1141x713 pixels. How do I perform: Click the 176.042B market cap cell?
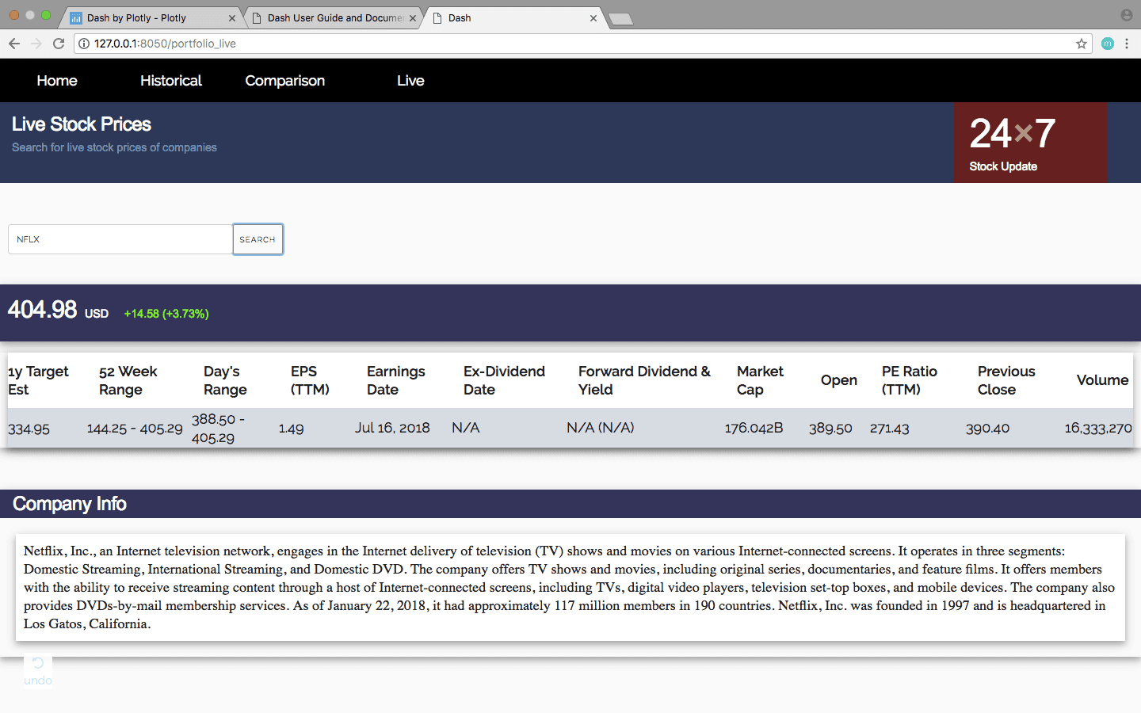[x=754, y=428]
